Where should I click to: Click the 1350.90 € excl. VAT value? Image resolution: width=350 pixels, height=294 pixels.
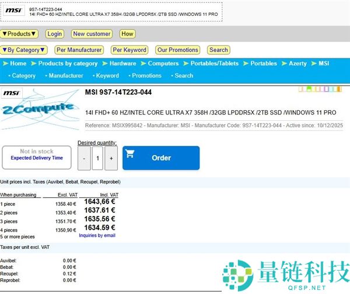(66, 230)
